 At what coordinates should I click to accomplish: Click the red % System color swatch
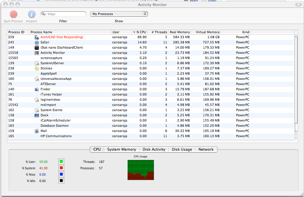(61, 168)
